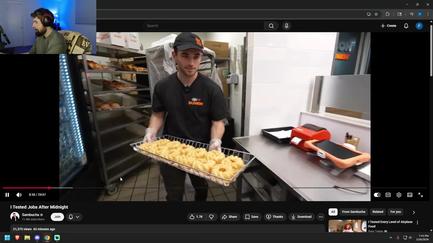433x243 pixels.
Task: Show hidden system tray icons
Action: point(391,238)
